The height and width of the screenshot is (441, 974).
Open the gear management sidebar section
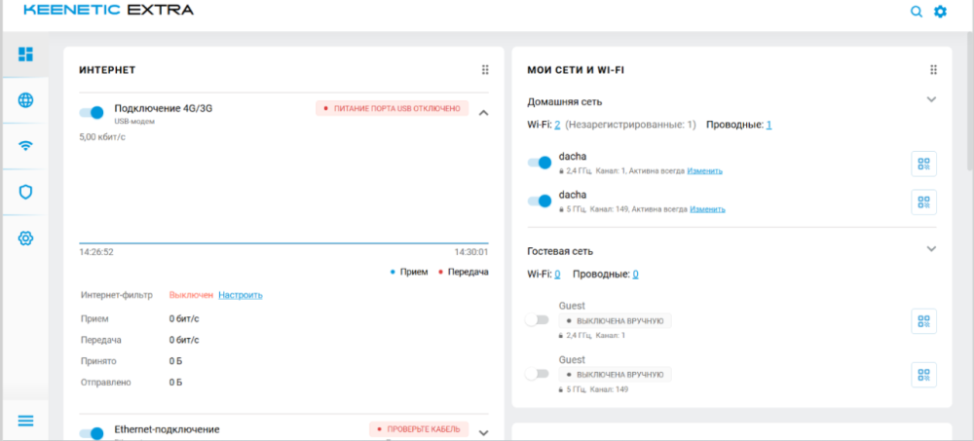pos(25,239)
